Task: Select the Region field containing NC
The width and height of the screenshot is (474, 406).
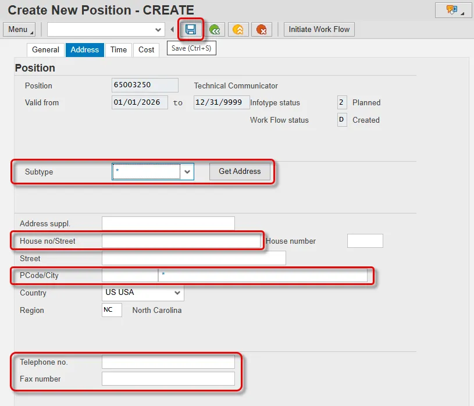Action: pyautogui.click(x=112, y=310)
